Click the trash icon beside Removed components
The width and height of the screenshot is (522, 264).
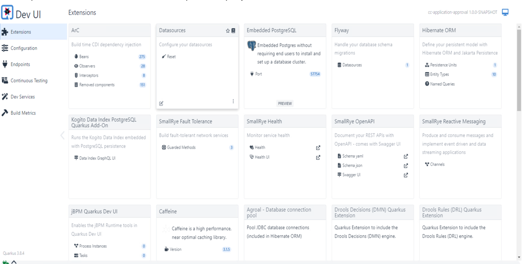click(76, 85)
